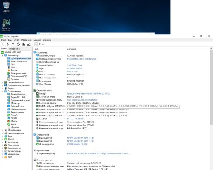Expand the Хранение данных tree node
Viewport: 213px width, 170px height.
pyautogui.click(x=2, y=133)
